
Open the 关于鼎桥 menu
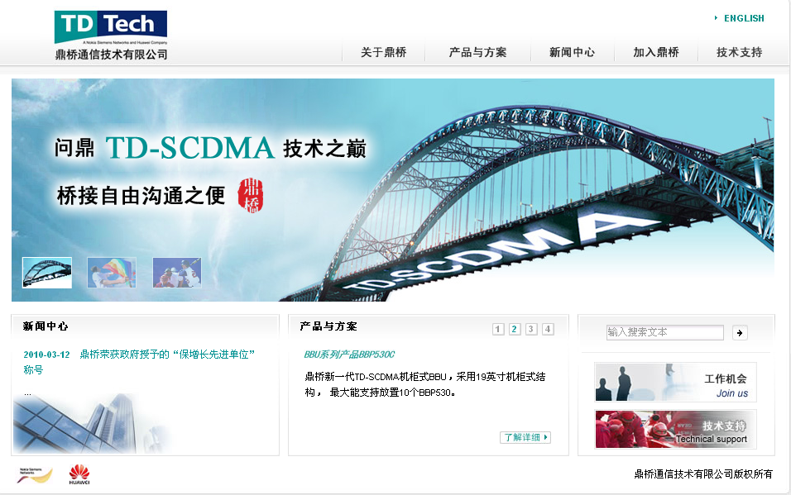click(383, 52)
